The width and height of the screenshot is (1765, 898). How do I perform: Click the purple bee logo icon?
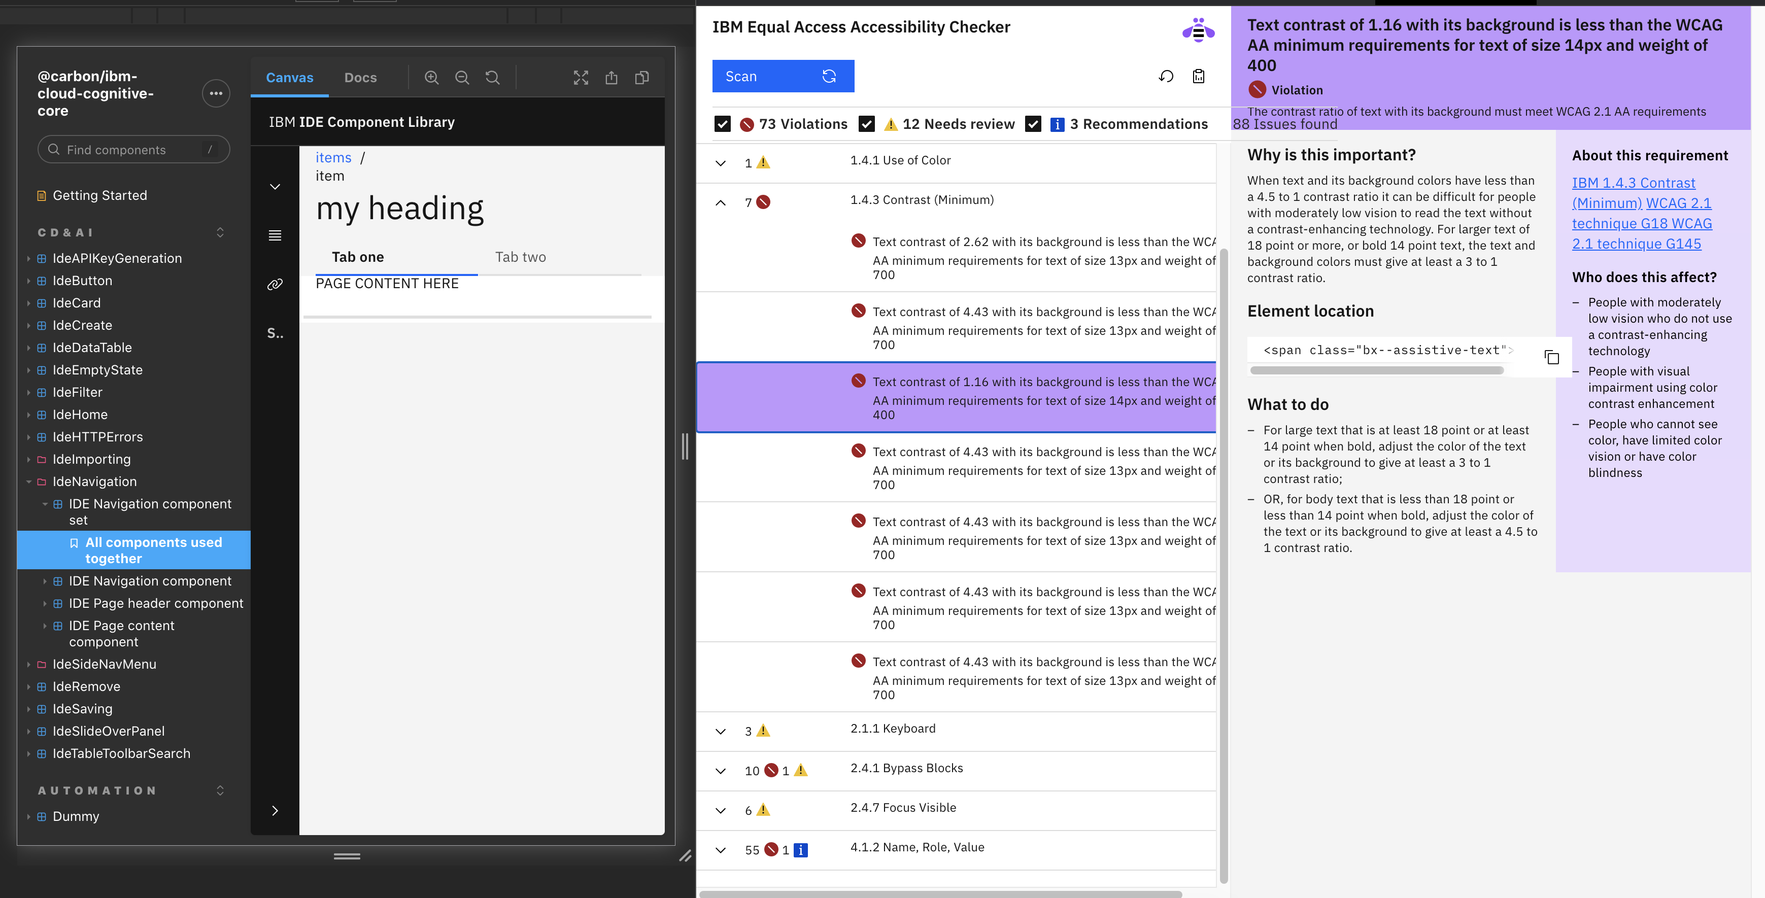click(x=1198, y=30)
